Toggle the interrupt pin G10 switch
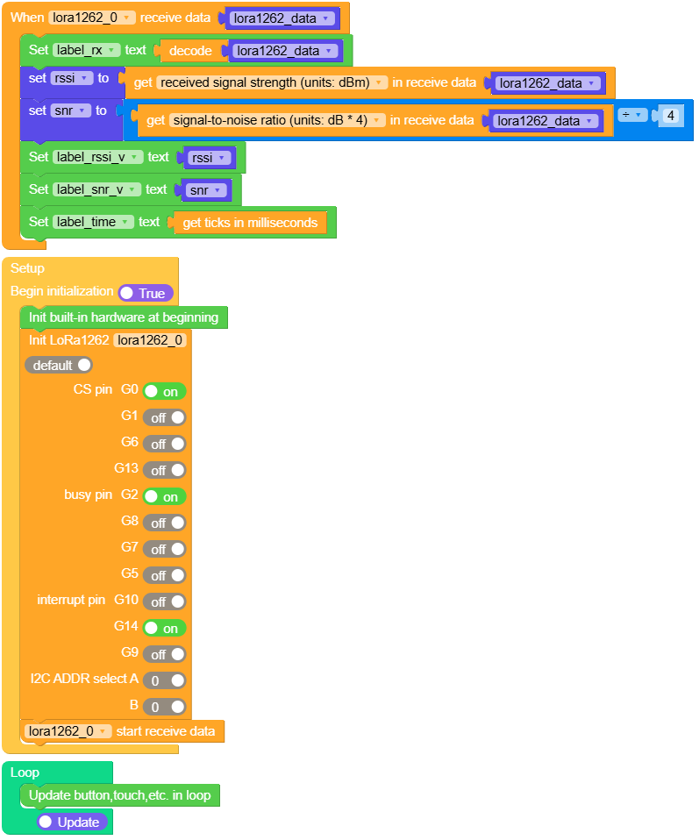 click(x=164, y=602)
